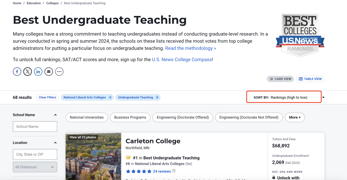Expand More + ranking categories
The image size is (347, 180).
[295, 117]
